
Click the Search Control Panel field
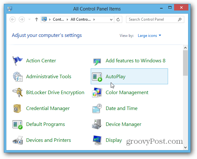pos(155,19)
